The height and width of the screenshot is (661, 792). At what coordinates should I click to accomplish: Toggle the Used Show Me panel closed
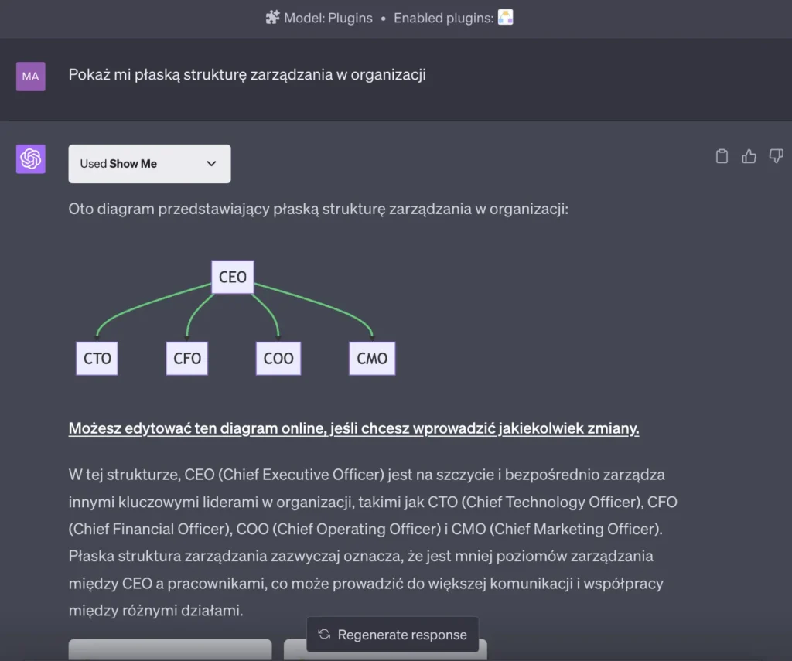149,164
